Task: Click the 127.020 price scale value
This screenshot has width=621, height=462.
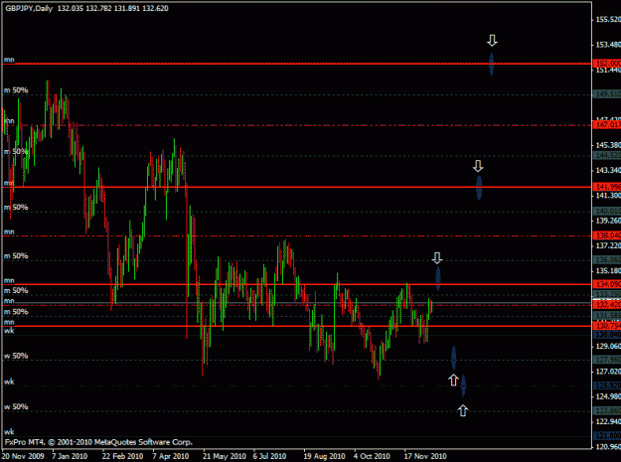Action: point(608,372)
